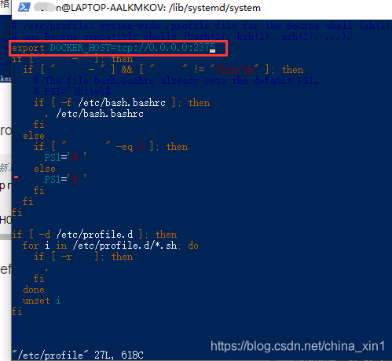Click the line "if [ -r ]; then"
Viewport: 392px width, 361px height.
[x=83, y=257]
